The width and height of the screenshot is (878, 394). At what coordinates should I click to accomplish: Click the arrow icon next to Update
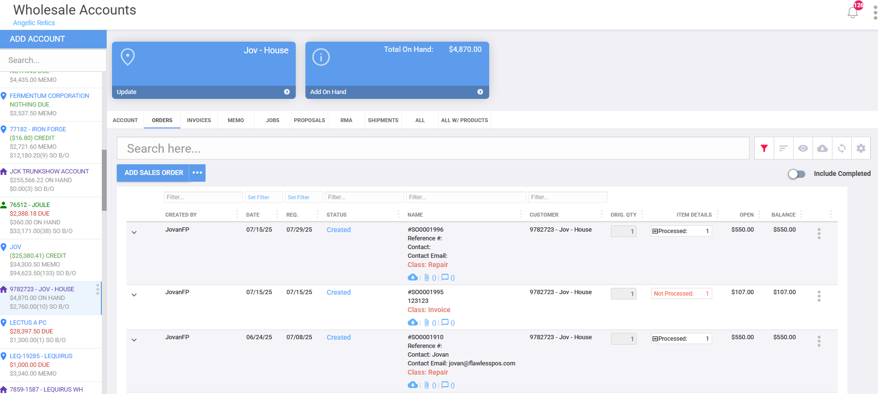[x=287, y=92]
